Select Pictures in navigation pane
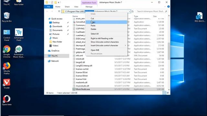Viewport: 207px width, 116px height. (x=56, y=34)
